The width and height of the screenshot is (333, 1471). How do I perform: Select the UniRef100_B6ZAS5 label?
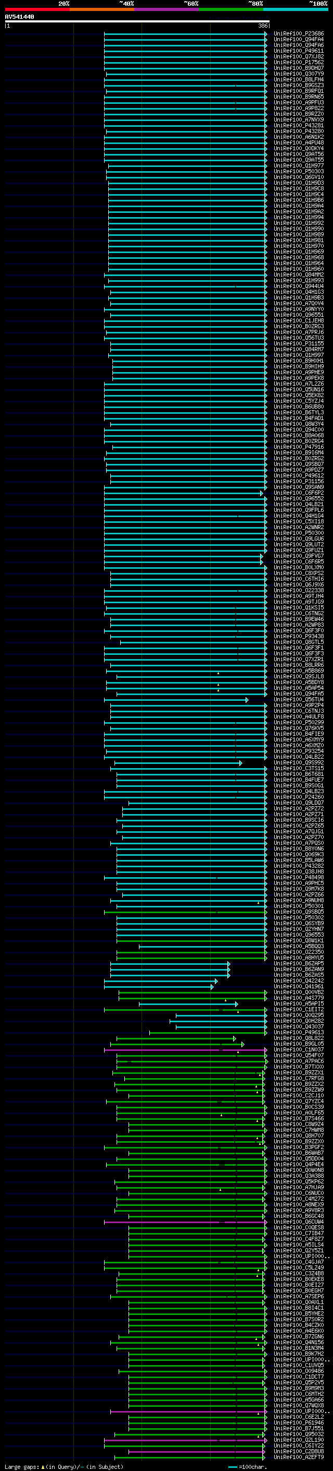[299, 976]
